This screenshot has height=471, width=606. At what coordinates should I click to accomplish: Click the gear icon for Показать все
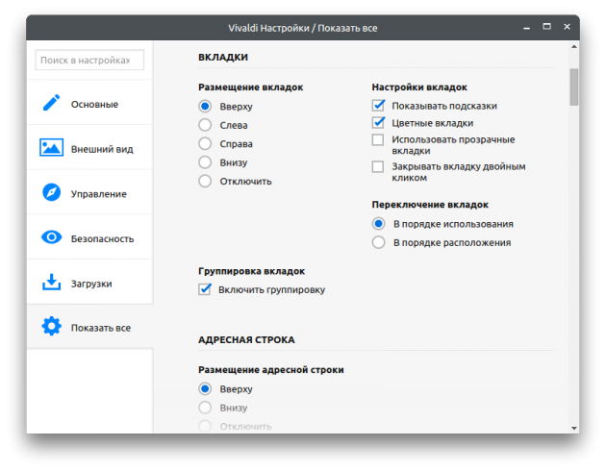click(x=51, y=327)
